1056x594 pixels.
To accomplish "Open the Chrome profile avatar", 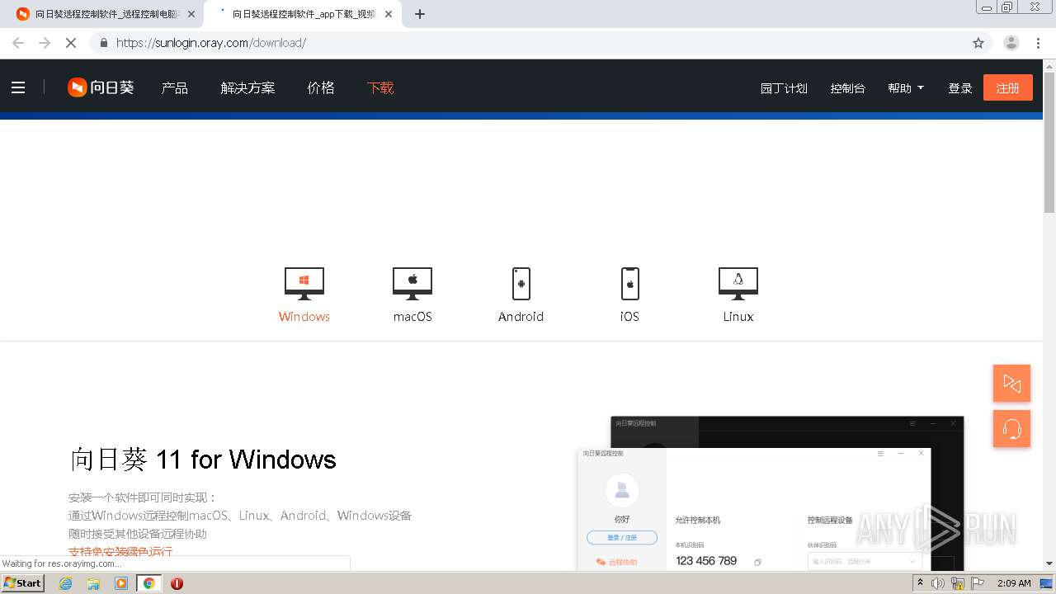I will [1011, 43].
